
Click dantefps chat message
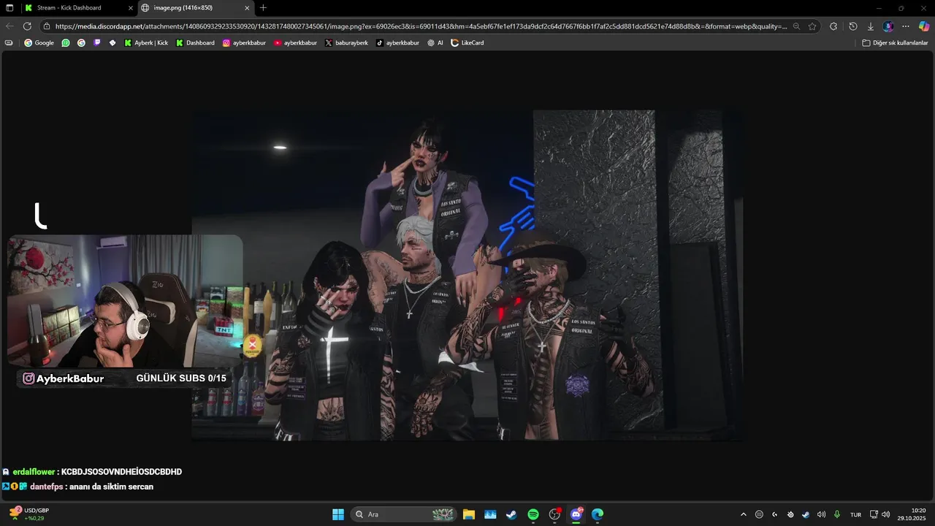(x=77, y=487)
